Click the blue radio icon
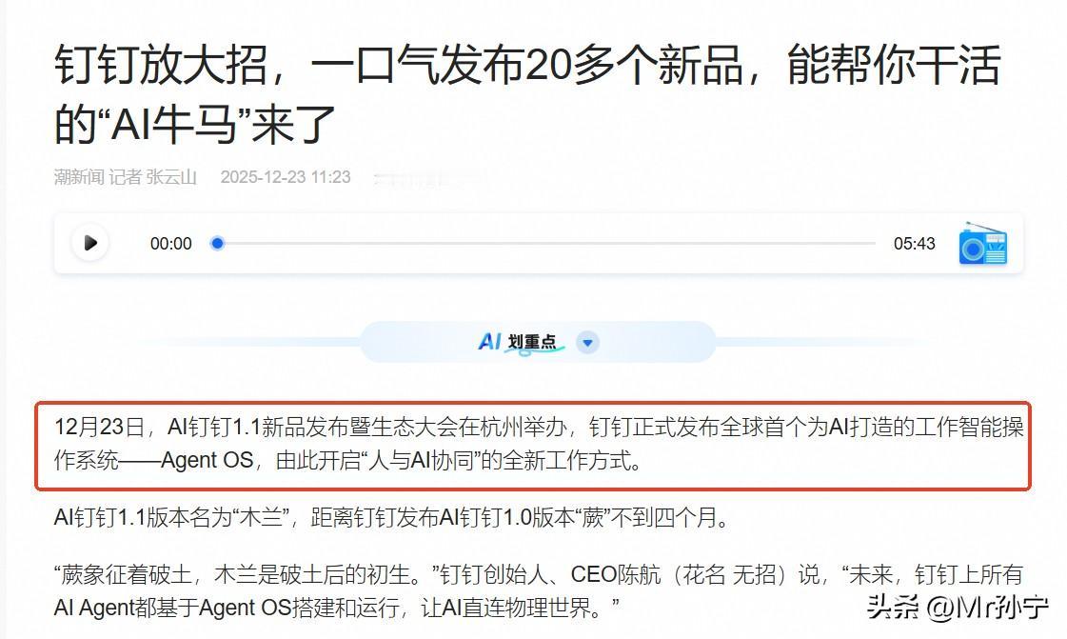The width and height of the screenshot is (1067, 639). [x=982, y=244]
